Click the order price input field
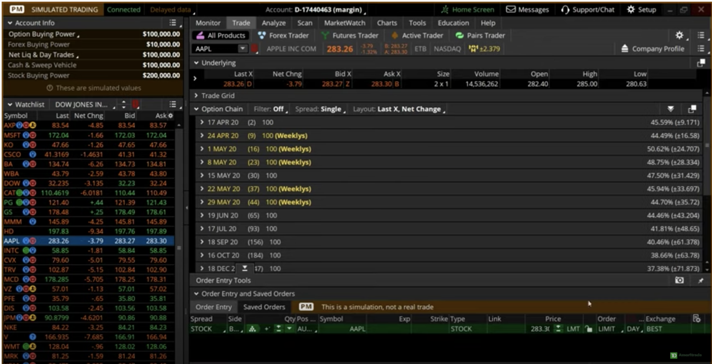The image size is (712, 364). coord(539,329)
